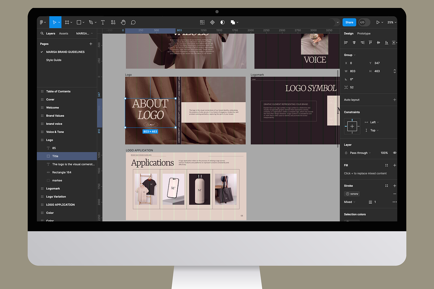Open Move tool options arrow
Viewport: 434px width, 289px height.
click(x=59, y=22)
